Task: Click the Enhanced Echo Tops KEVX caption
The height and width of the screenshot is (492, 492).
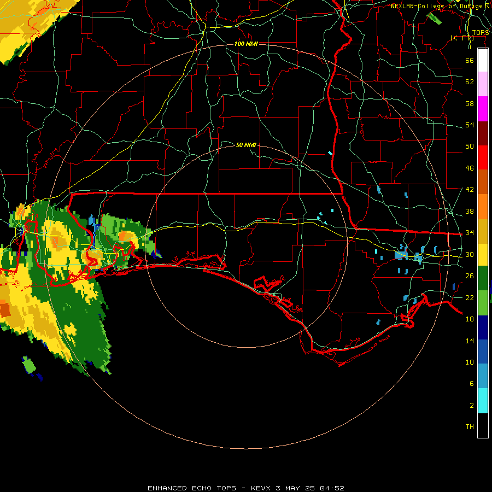Action: tap(246, 488)
